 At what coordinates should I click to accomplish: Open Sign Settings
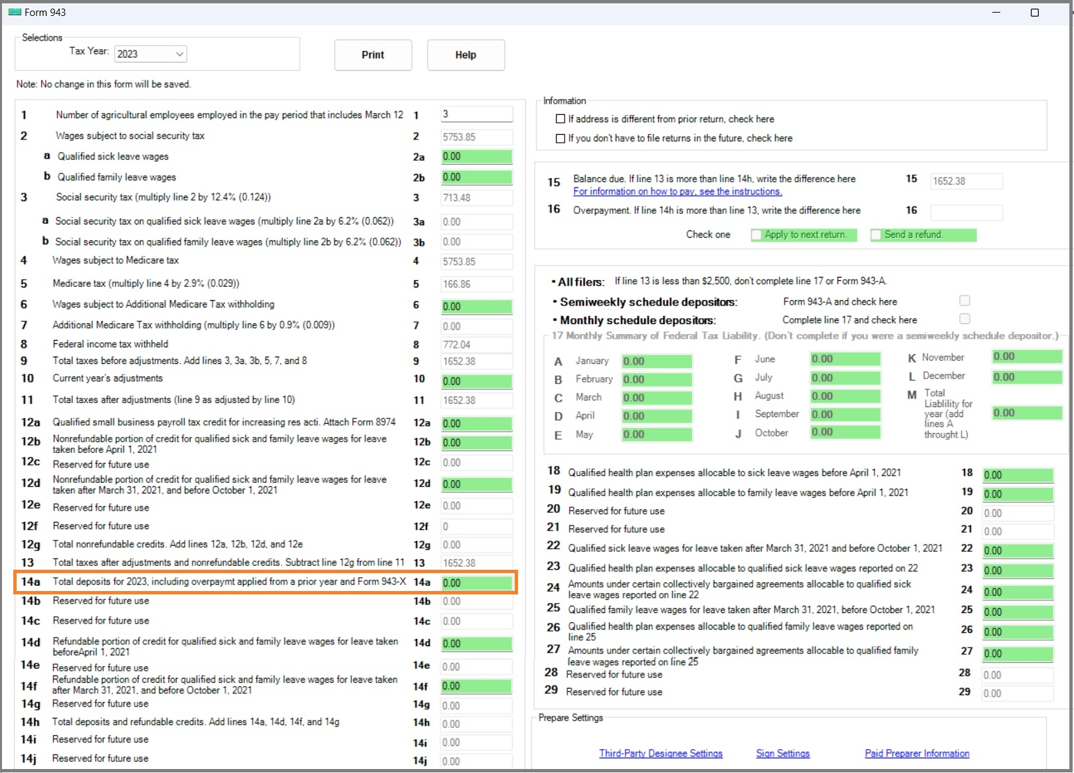[x=782, y=753]
